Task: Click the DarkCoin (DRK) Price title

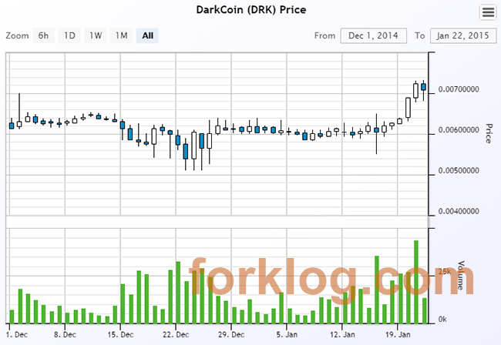Action: (x=250, y=10)
